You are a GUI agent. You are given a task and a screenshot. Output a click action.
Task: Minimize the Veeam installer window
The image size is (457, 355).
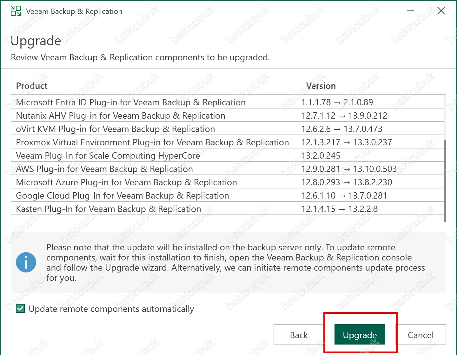(x=411, y=11)
